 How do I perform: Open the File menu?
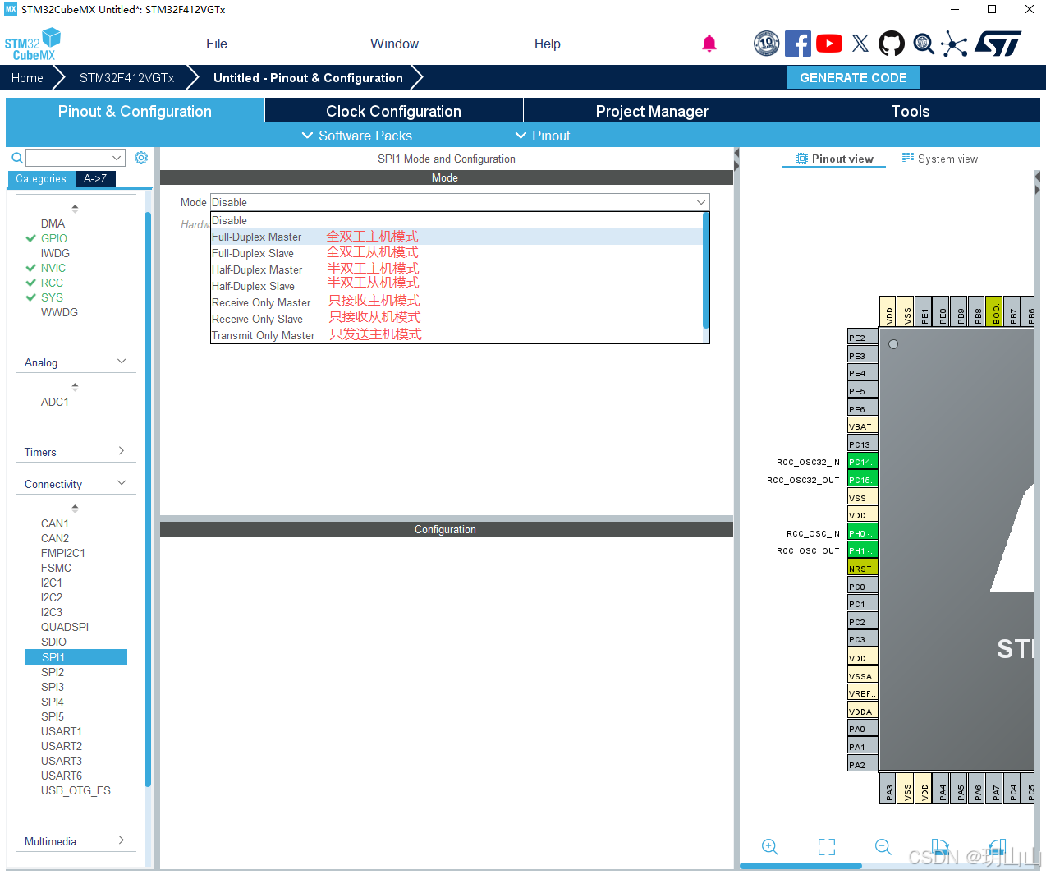point(217,44)
